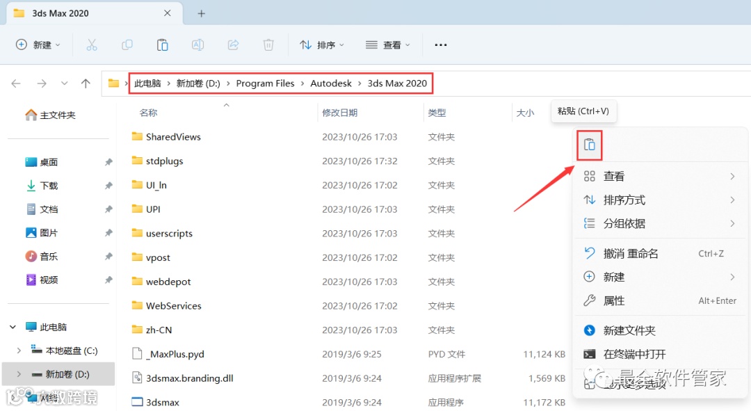The image size is (751, 411).
Task: Open 桌面 in the sidebar
Action: click(x=41, y=163)
